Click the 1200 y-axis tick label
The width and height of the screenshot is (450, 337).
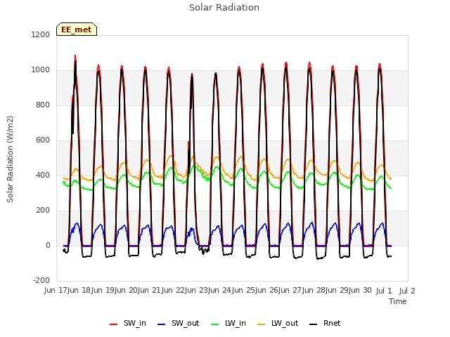pos(41,34)
